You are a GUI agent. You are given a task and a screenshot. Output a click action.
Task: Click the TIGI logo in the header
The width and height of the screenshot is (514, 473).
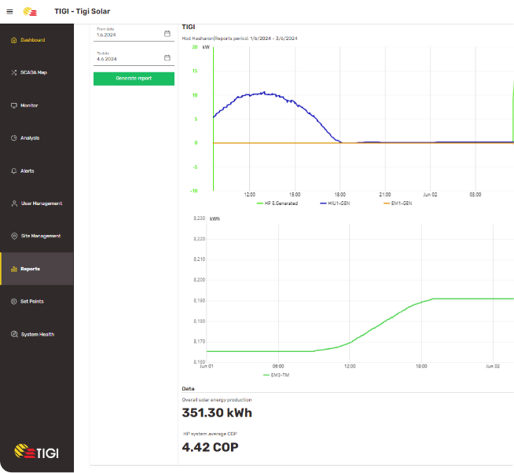[x=30, y=11]
